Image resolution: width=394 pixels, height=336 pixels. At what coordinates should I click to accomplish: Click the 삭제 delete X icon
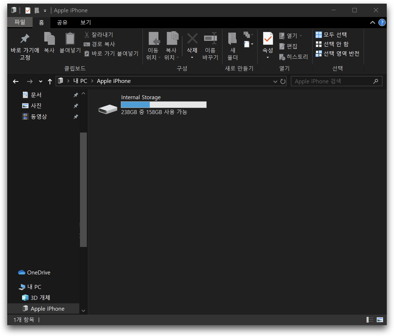pos(192,39)
